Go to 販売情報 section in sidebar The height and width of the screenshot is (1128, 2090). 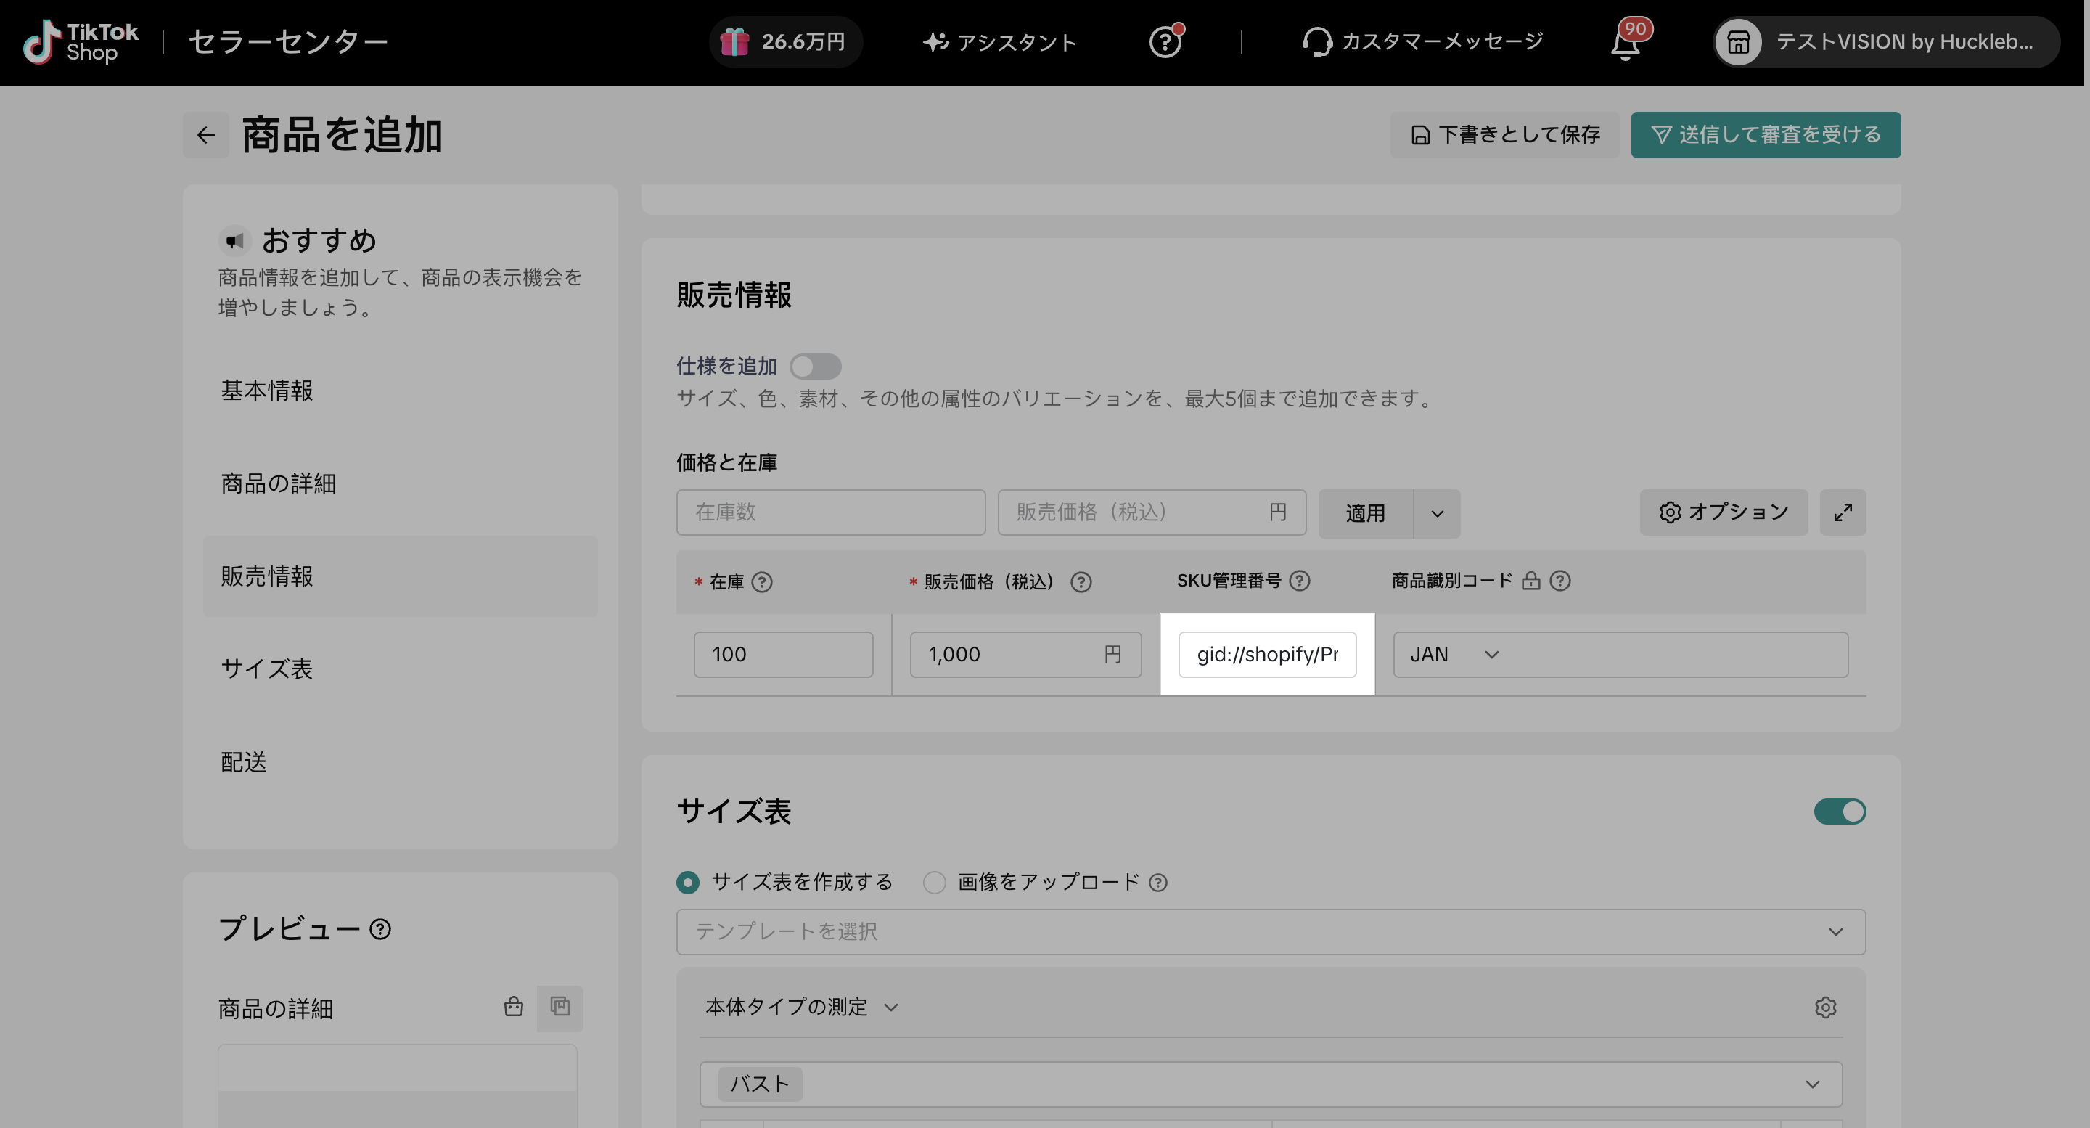click(401, 576)
